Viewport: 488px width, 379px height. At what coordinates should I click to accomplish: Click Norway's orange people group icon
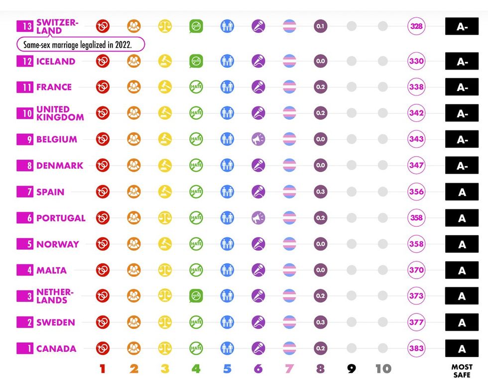[x=134, y=244]
